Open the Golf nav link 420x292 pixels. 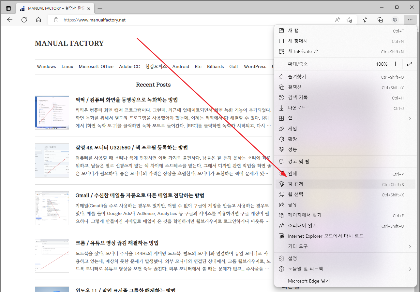coord(234,66)
